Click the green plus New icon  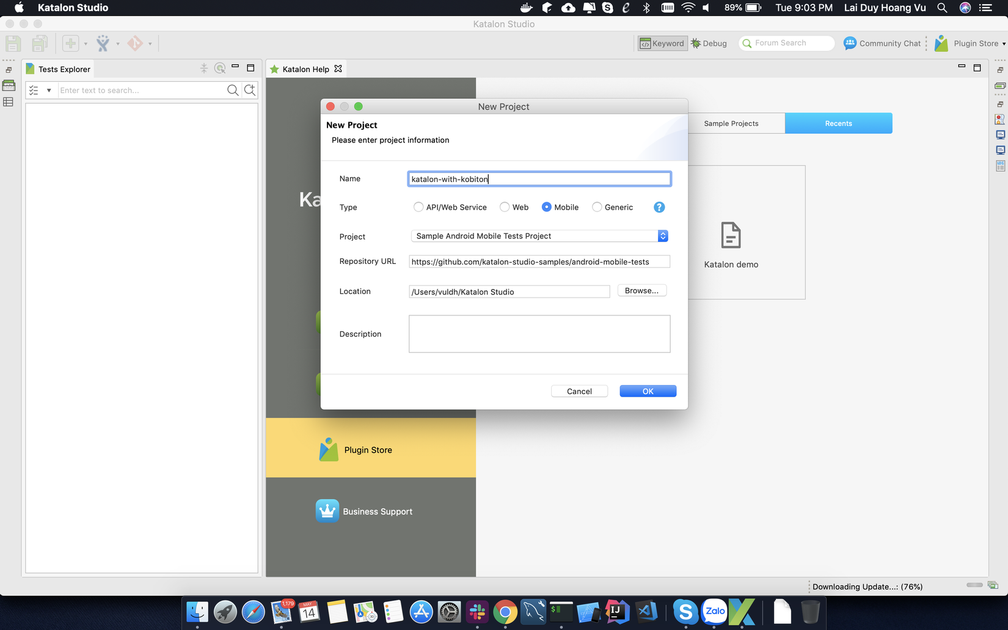point(71,43)
